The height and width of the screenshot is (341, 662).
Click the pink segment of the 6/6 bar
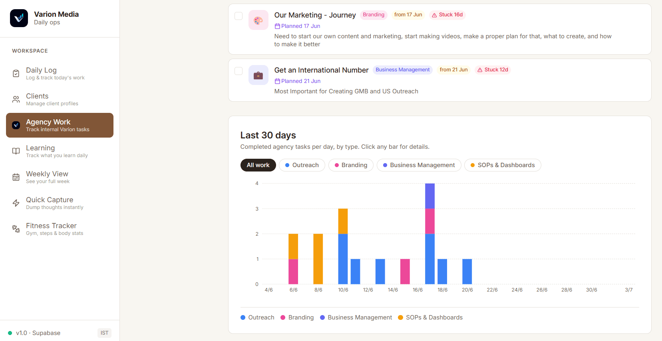[293, 272]
